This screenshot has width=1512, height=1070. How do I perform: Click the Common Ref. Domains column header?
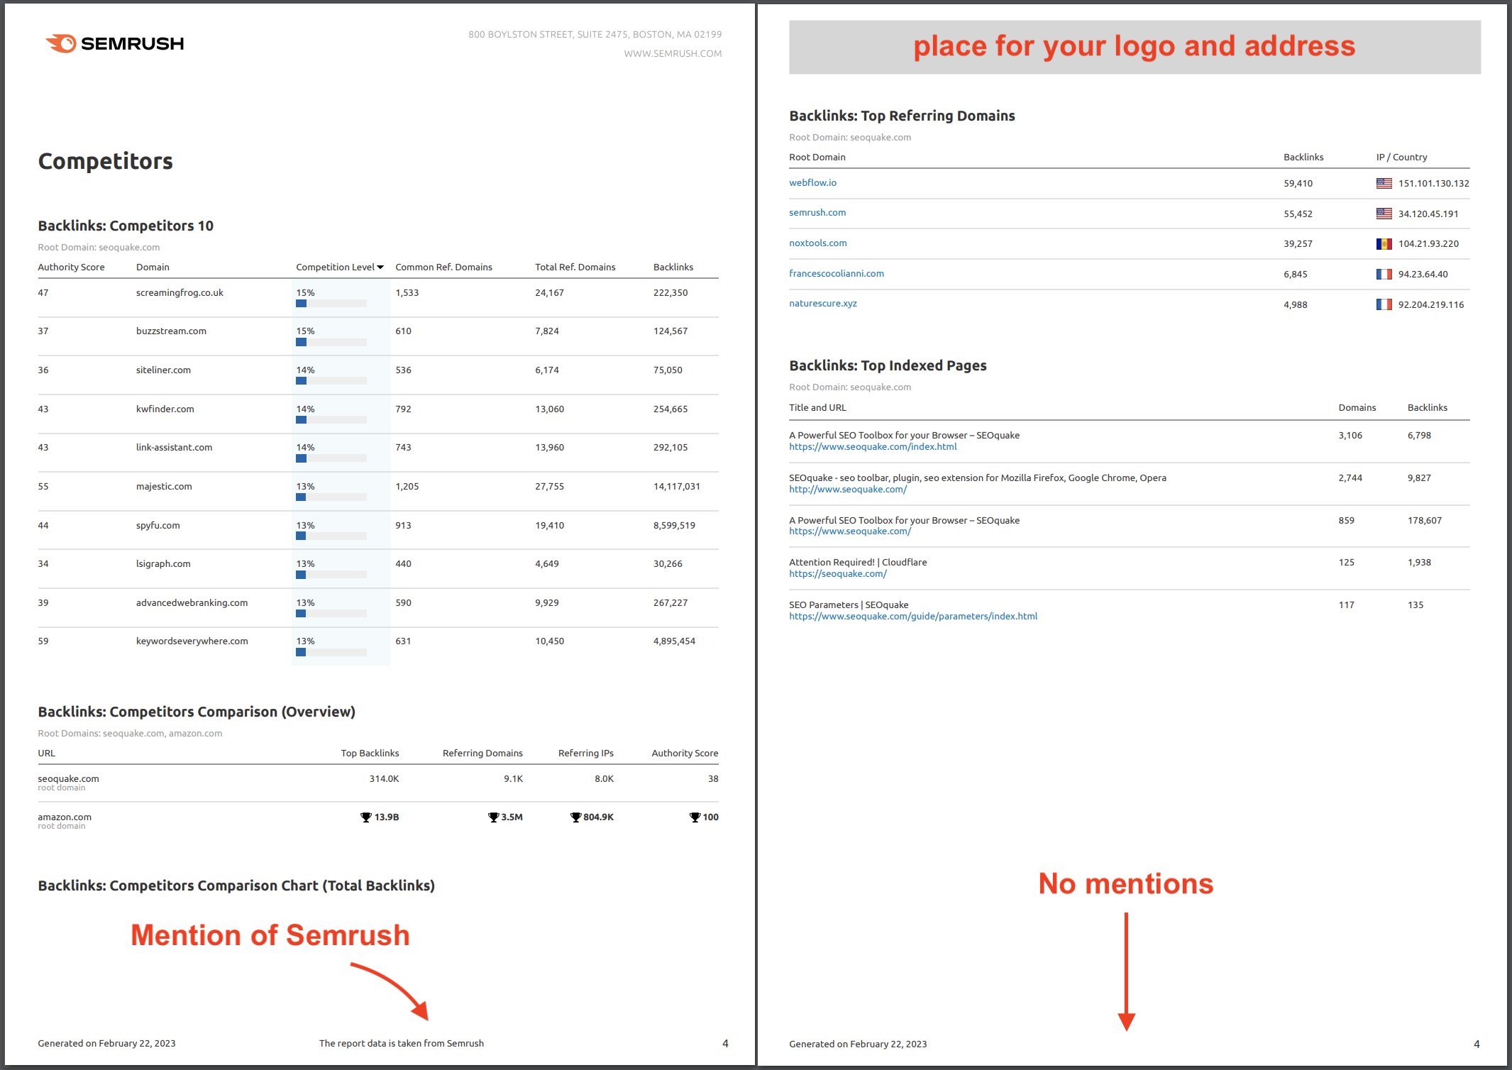pyautogui.click(x=443, y=267)
